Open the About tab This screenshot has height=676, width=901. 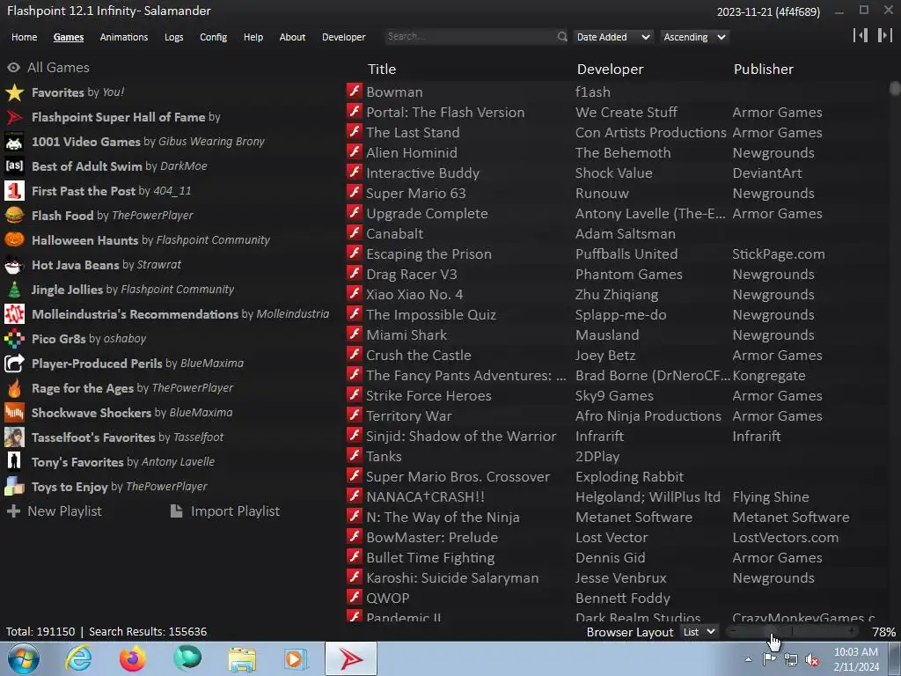(292, 37)
